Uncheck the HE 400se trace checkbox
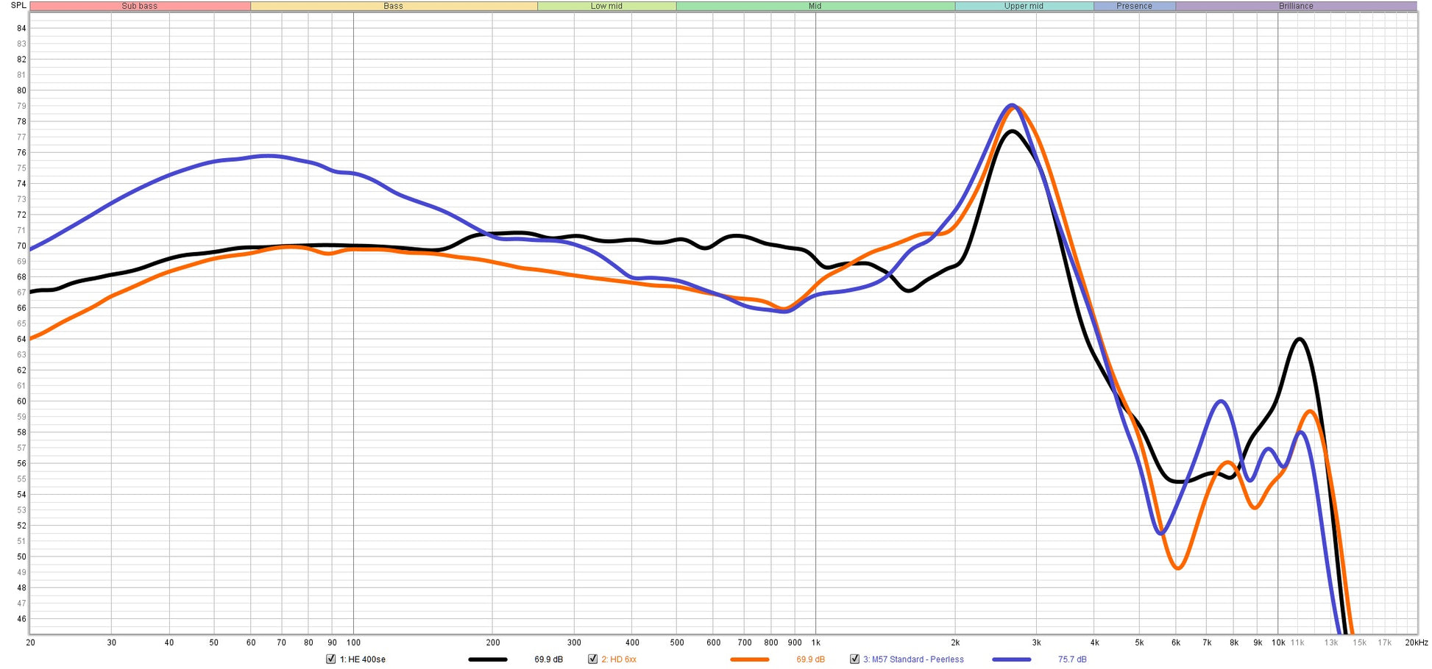 coord(330,659)
